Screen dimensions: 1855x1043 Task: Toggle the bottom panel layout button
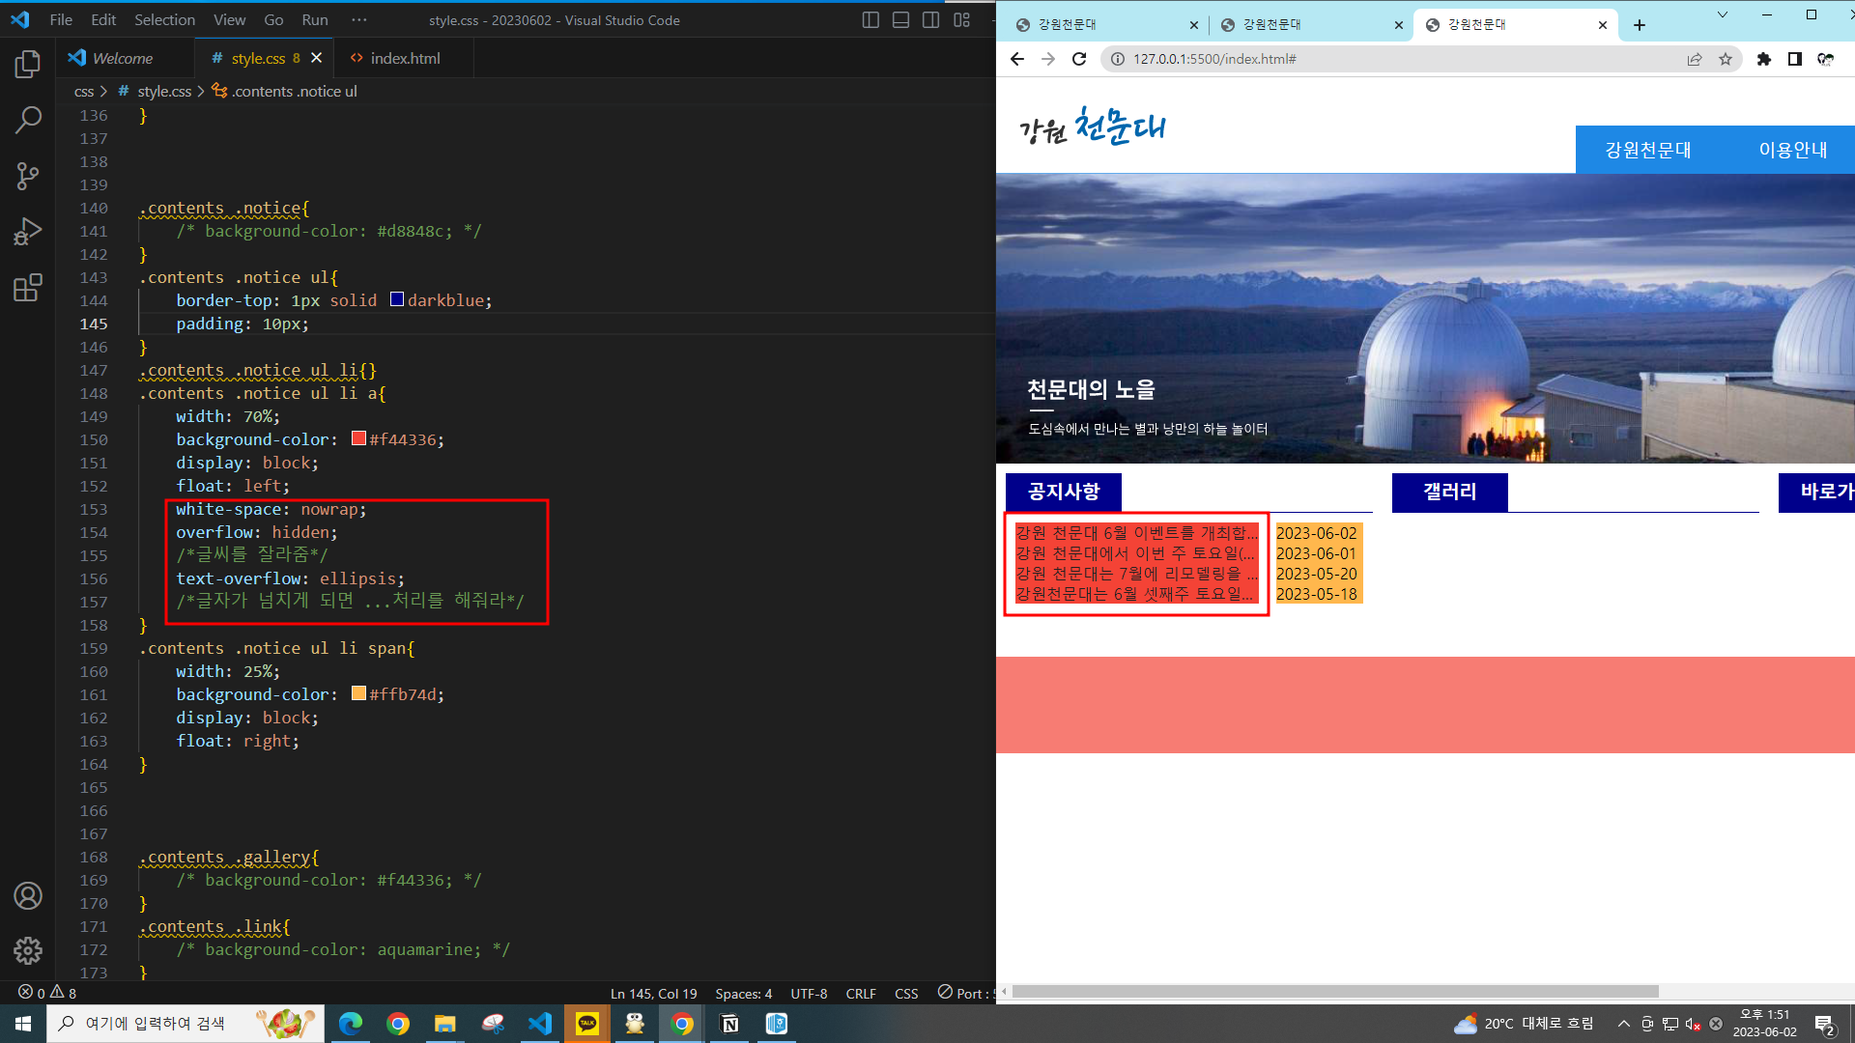coord(900,20)
